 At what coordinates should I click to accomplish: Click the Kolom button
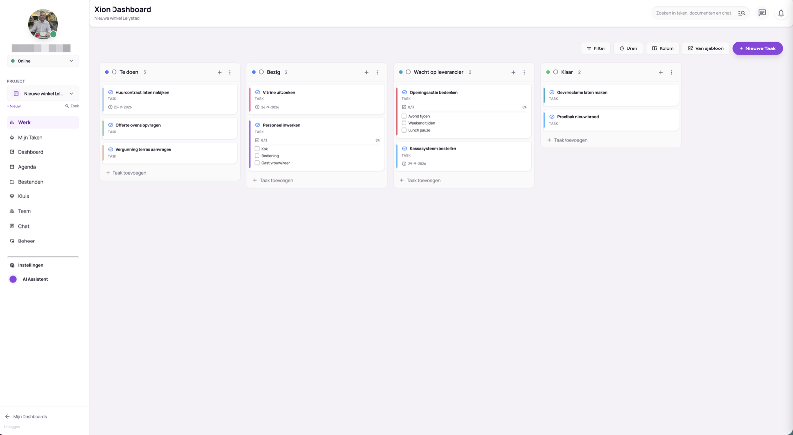[x=663, y=48]
